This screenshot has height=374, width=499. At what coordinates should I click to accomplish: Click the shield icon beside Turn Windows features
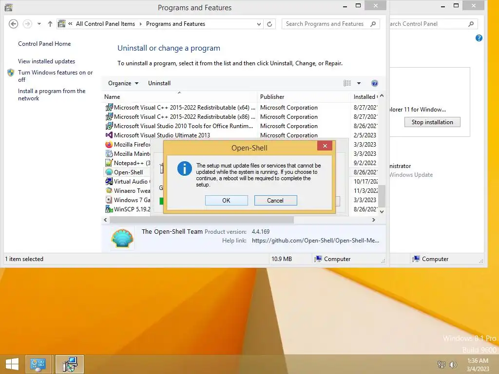point(11,73)
